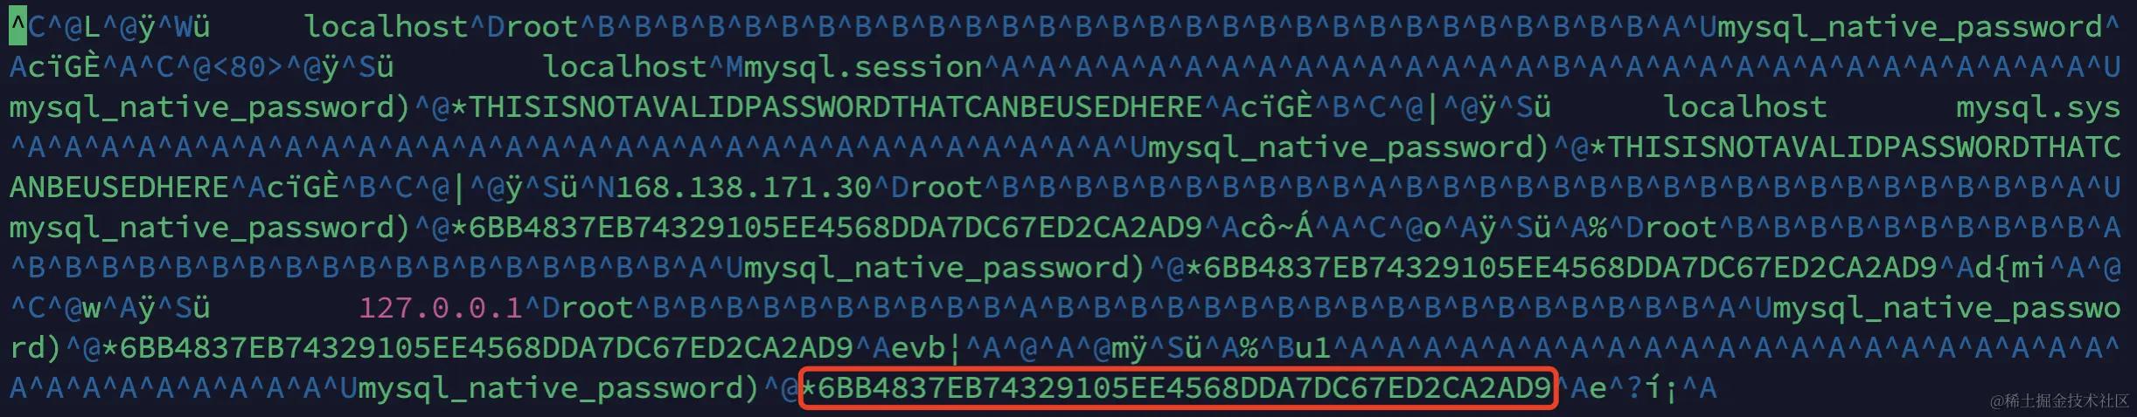Click the Bu1 text near the bottom
The image size is (2137, 417).
pyautogui.click(x=1304, y=348)
